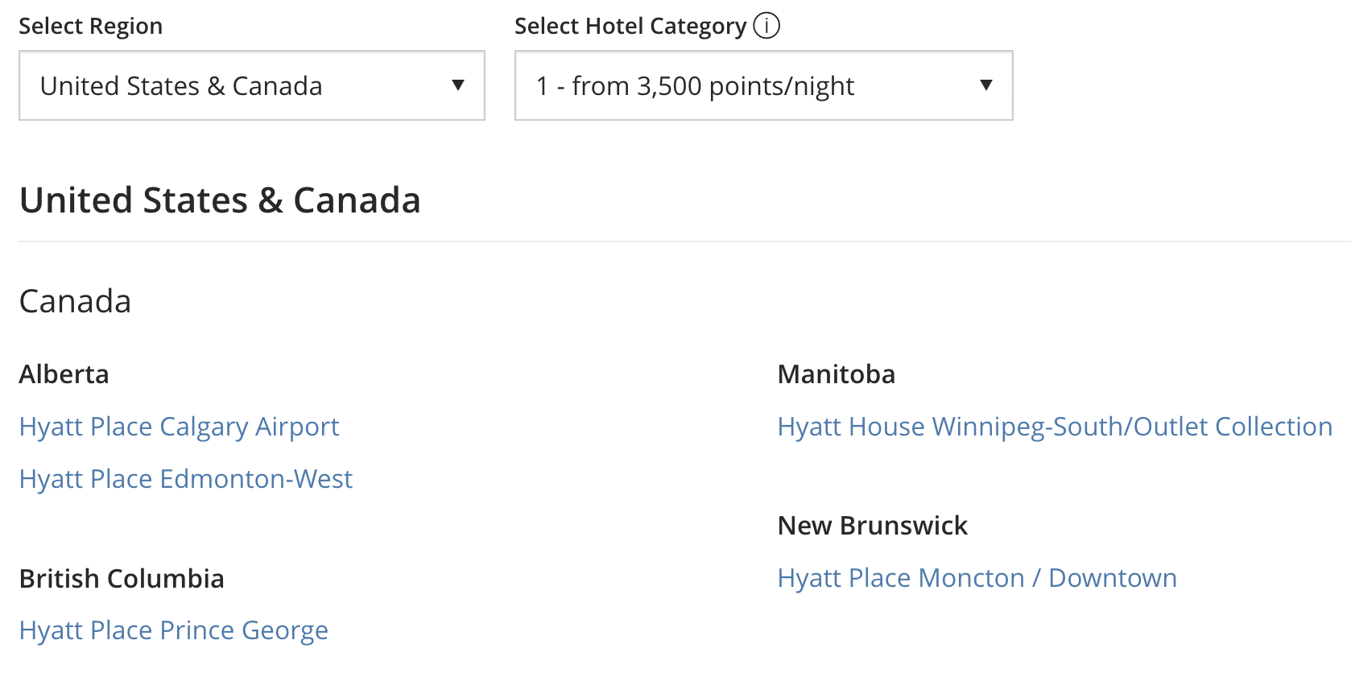The height and width of the screenshot is (673, 1351).
Task: Open the Select Region dropdown
Action: click(251, 85)
